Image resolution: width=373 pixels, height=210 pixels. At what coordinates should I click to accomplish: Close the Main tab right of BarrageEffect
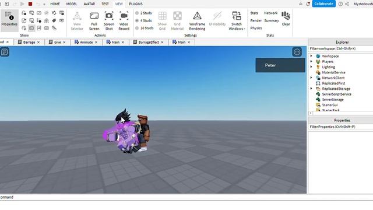(x=189, y=42)
